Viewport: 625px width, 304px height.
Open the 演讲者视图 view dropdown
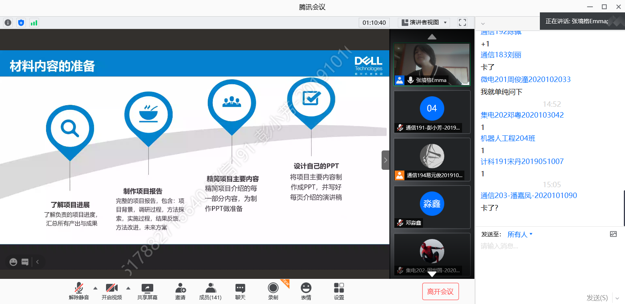pos(425,22)
